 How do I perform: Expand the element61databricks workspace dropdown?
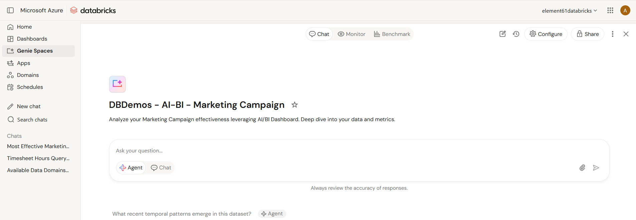(570, 11)
